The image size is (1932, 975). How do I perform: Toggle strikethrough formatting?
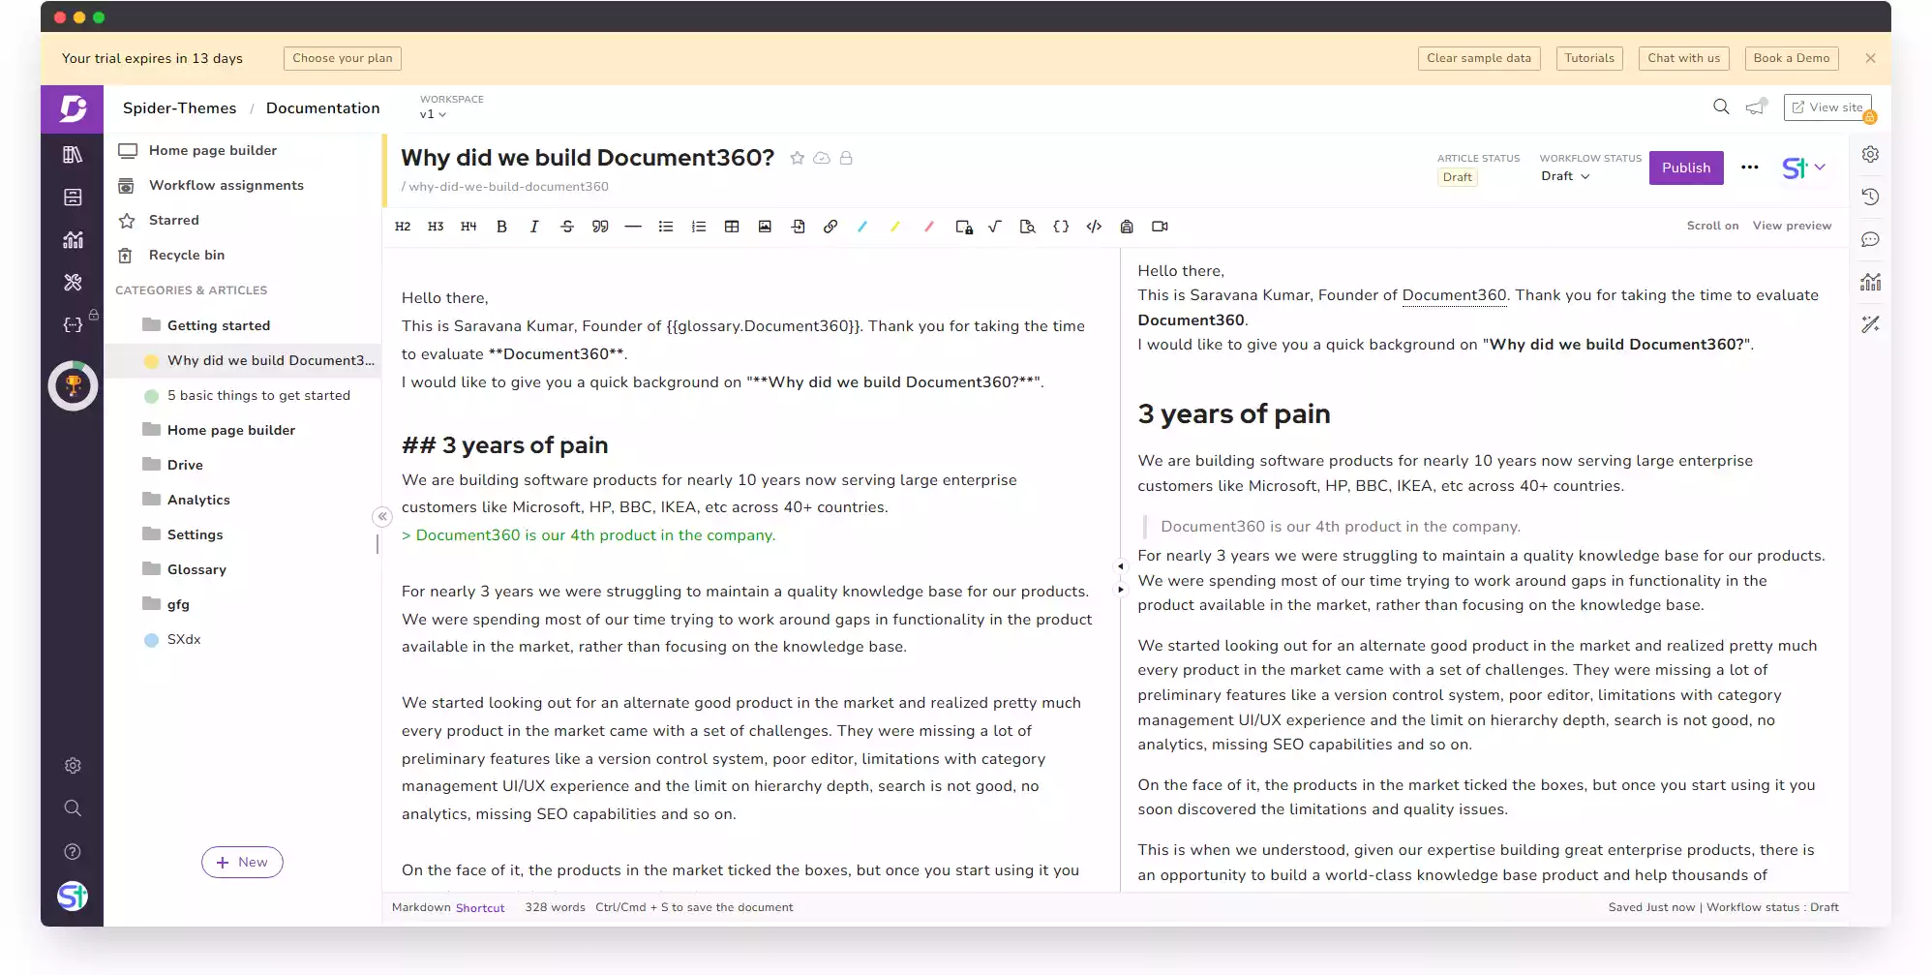(x=567, y=227)
